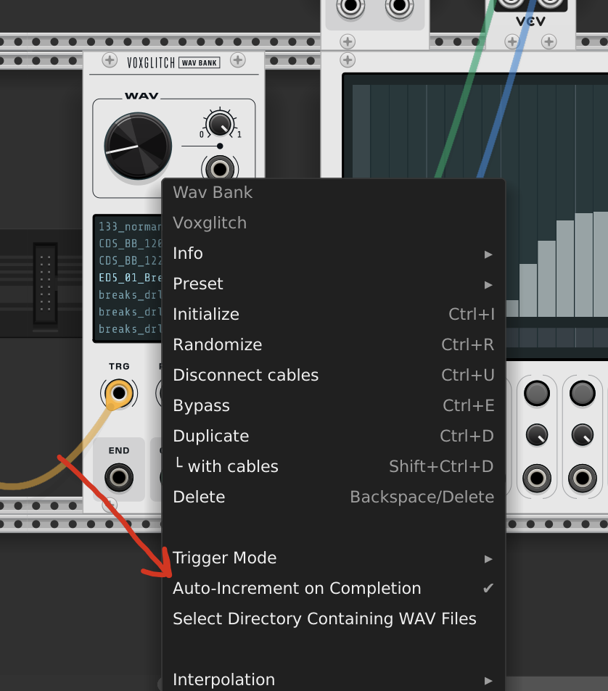608x691 pixels.
Task: Open the Interpolation submenu
Action: pyautogui.click(x=223, y=679)
